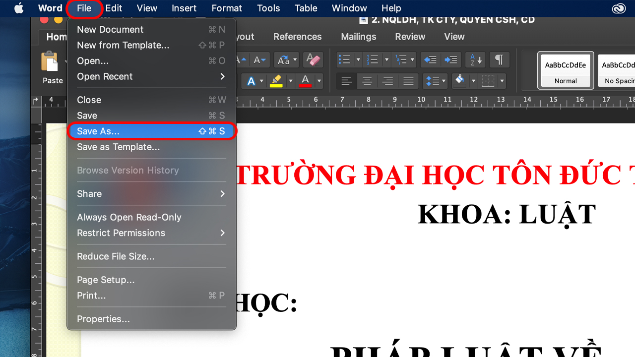Open the View menu in menu bar
The height and width of the screenshot is (357, 635).
(147, 8)
